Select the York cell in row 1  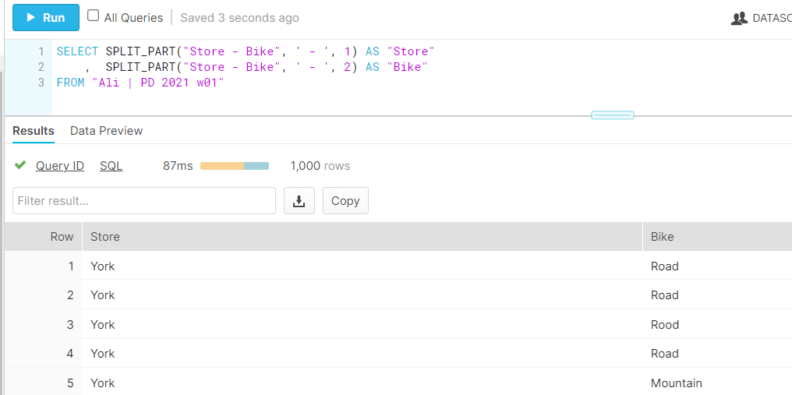pyautogui.click(x=102, y=266)
